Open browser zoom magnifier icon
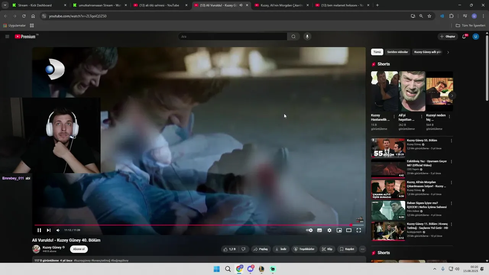The height and width of the screenshot is (275, 489). (421, 16)
